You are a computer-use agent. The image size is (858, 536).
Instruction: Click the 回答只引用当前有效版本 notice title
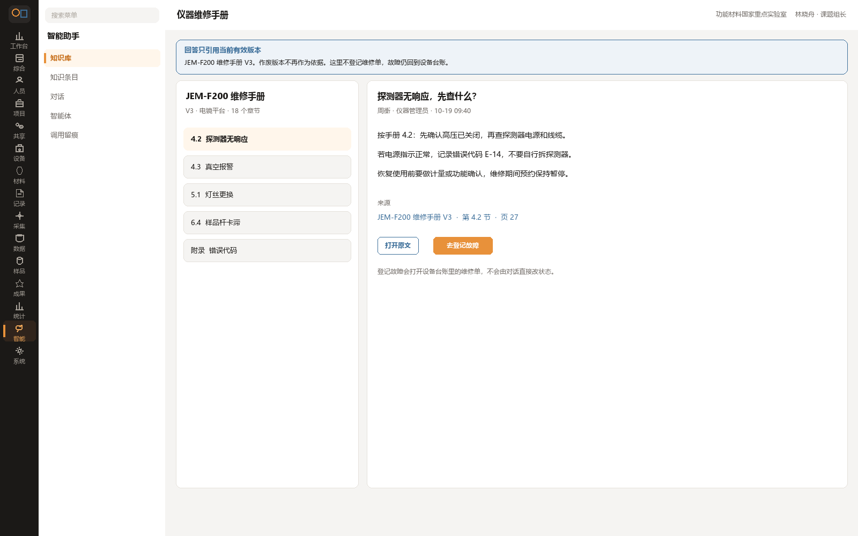(223, 50)
